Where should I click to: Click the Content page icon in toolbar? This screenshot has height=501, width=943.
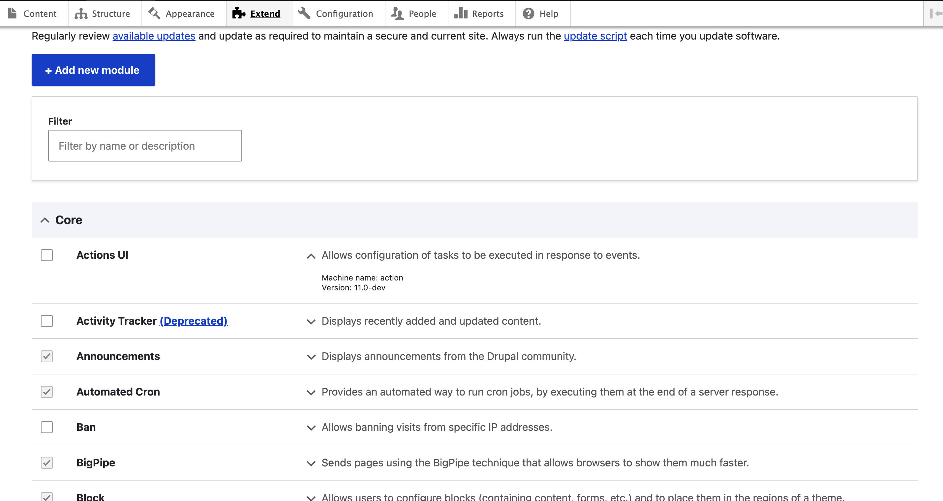(13, 14)
